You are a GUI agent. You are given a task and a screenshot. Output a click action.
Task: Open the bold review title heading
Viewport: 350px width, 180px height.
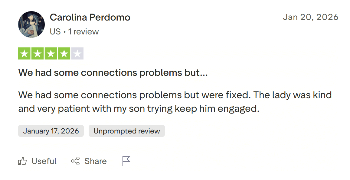tap(113, 73)
